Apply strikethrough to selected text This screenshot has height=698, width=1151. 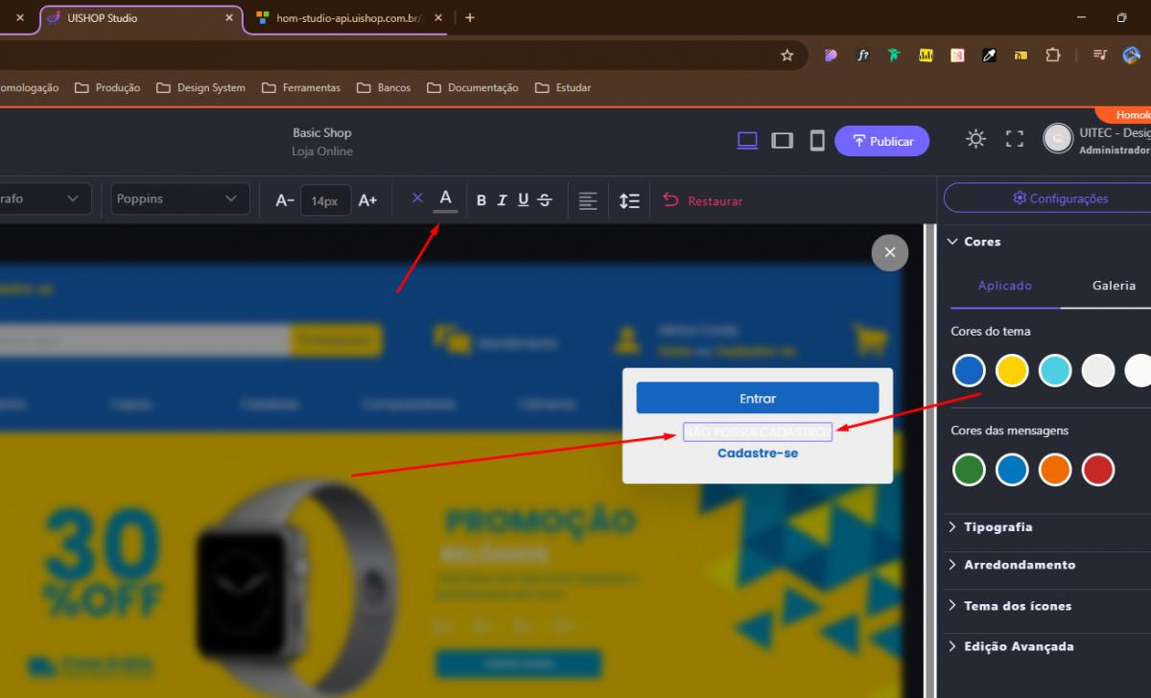coord(545,200)
